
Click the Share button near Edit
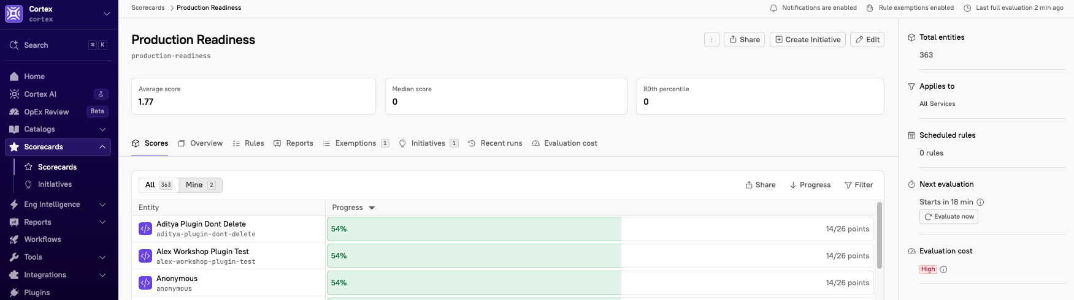[744, 40]
